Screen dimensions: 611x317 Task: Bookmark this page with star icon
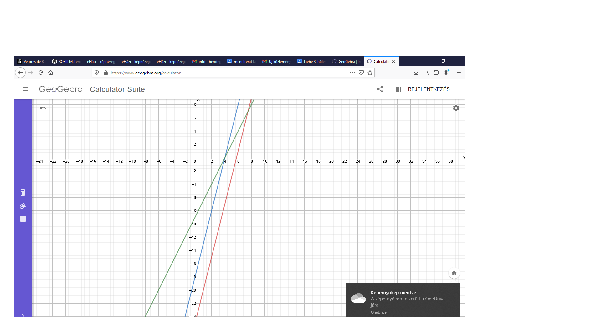(370, 73)
